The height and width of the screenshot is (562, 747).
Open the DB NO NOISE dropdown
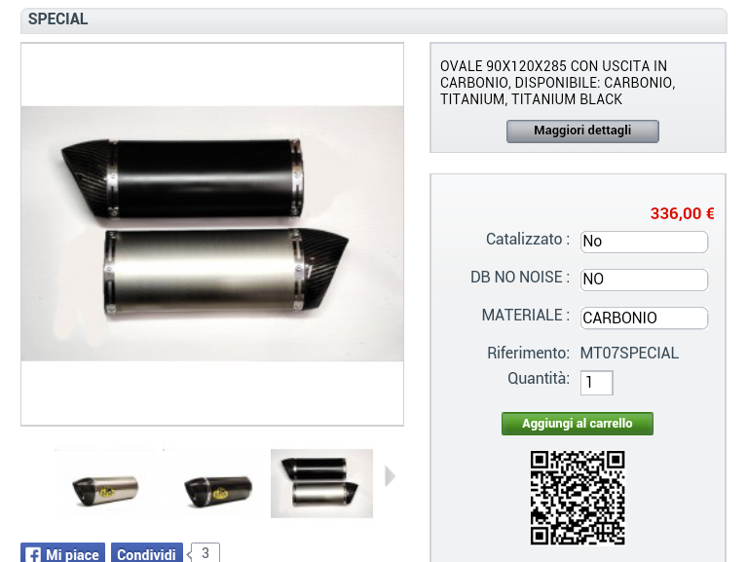tap(644, 280)
